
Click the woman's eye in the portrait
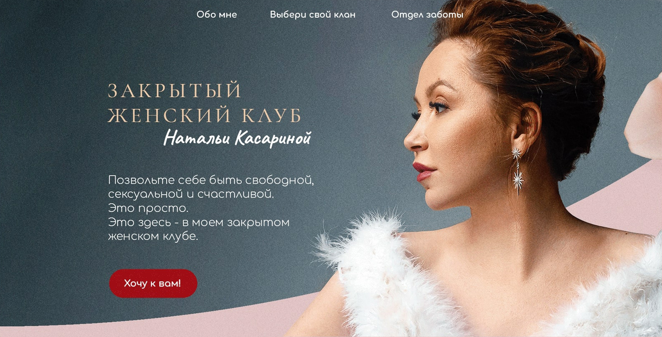pos(437,107)
